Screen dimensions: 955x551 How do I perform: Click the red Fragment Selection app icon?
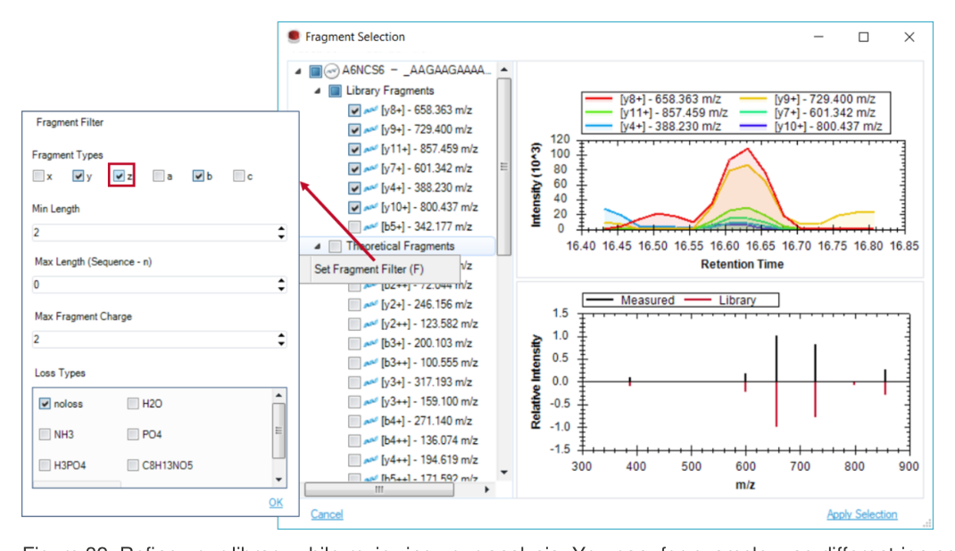[294, 37]
